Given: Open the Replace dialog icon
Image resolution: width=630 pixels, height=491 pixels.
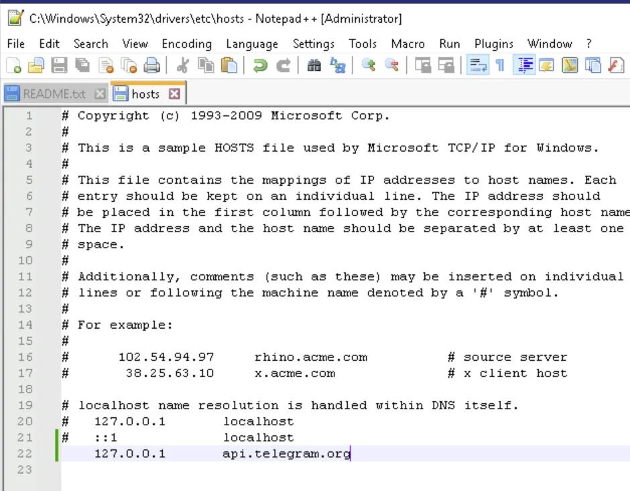Looking at the screenshot, I should coord(338,65).
